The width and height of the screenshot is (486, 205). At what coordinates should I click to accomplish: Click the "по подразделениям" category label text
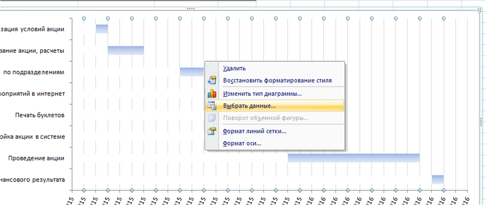click(34, 72)
